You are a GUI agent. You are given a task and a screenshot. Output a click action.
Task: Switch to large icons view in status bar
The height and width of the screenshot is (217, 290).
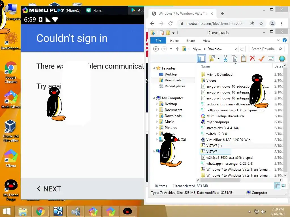283,186
